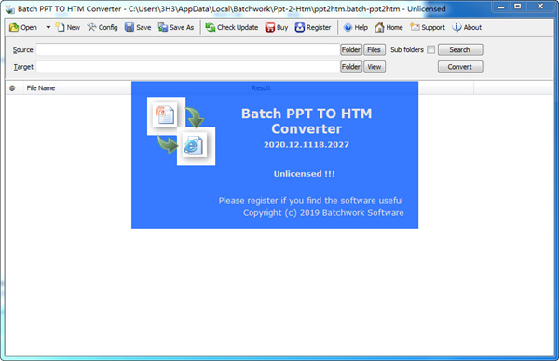This screenshot has height=361, width=559.
Task: Open the Config settings tool
Action: click(x=102, y=27)
